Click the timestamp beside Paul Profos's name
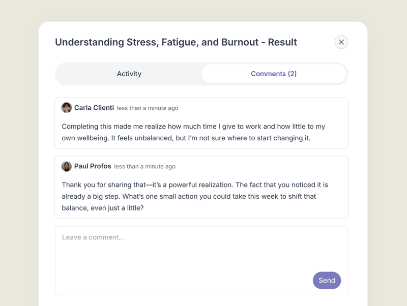 point(145,167)
